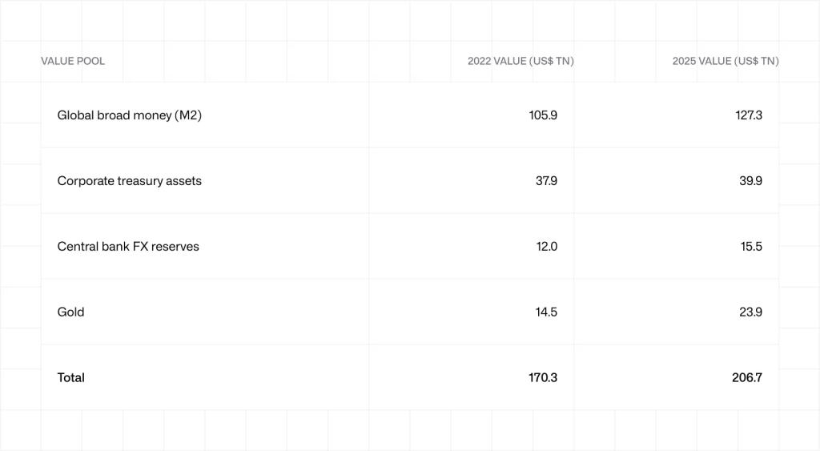Viewport: 820px width, 451px height.
Task: Click the 2025 VALUE (US$ TN) header
Action: pyautogui.click(x=726, y=61)
